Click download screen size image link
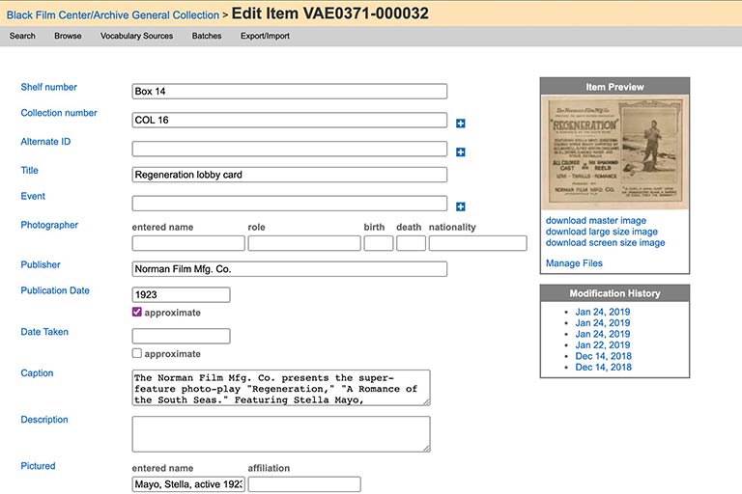742x494 pixels. [x=605, y=243]
